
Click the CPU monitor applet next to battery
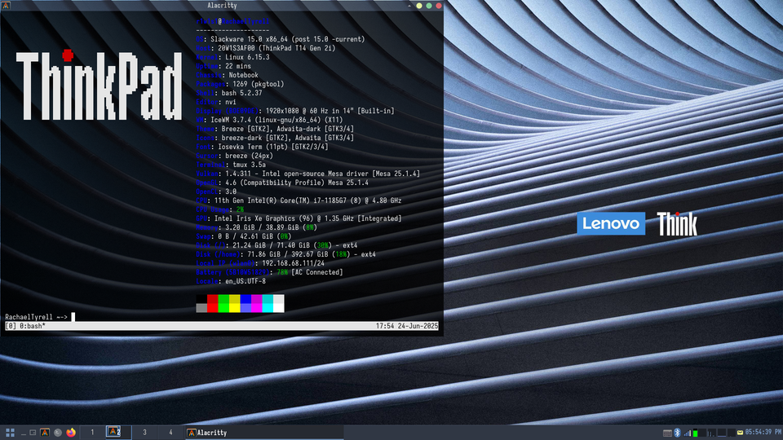(702, 433)
